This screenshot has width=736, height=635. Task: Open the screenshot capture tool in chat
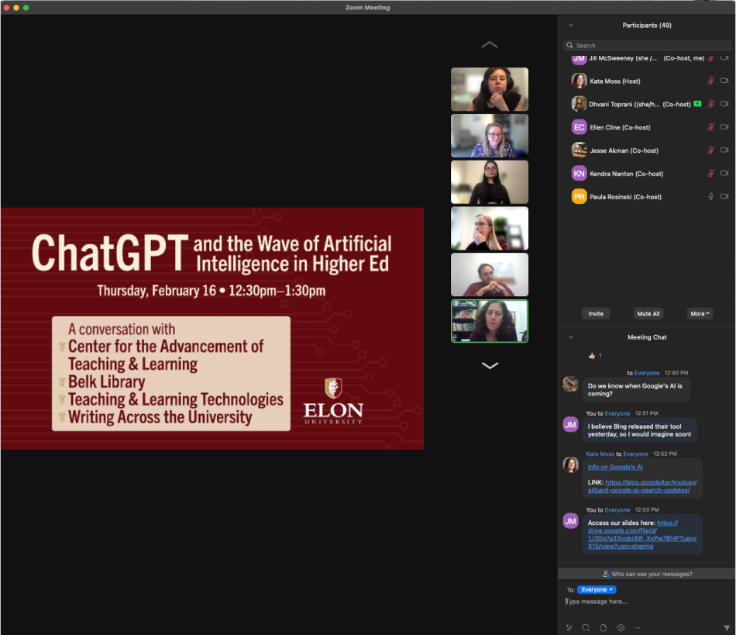(x=586, y=627)
